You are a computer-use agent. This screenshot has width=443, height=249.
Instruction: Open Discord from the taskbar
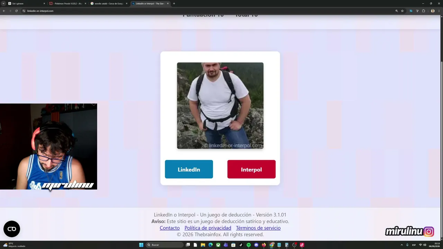coord(256,245)
